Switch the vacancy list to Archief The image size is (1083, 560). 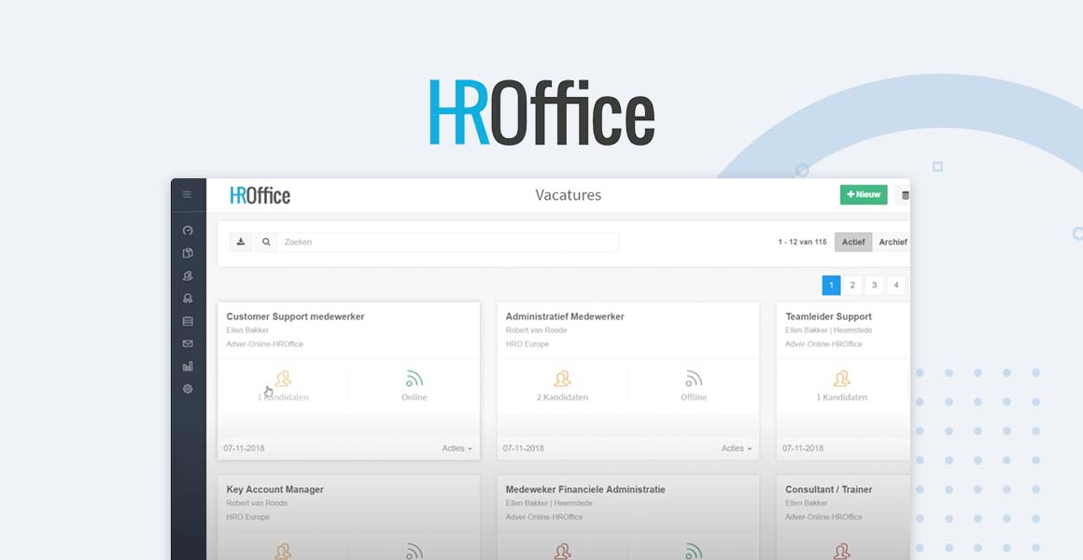[x=893, y=242]
